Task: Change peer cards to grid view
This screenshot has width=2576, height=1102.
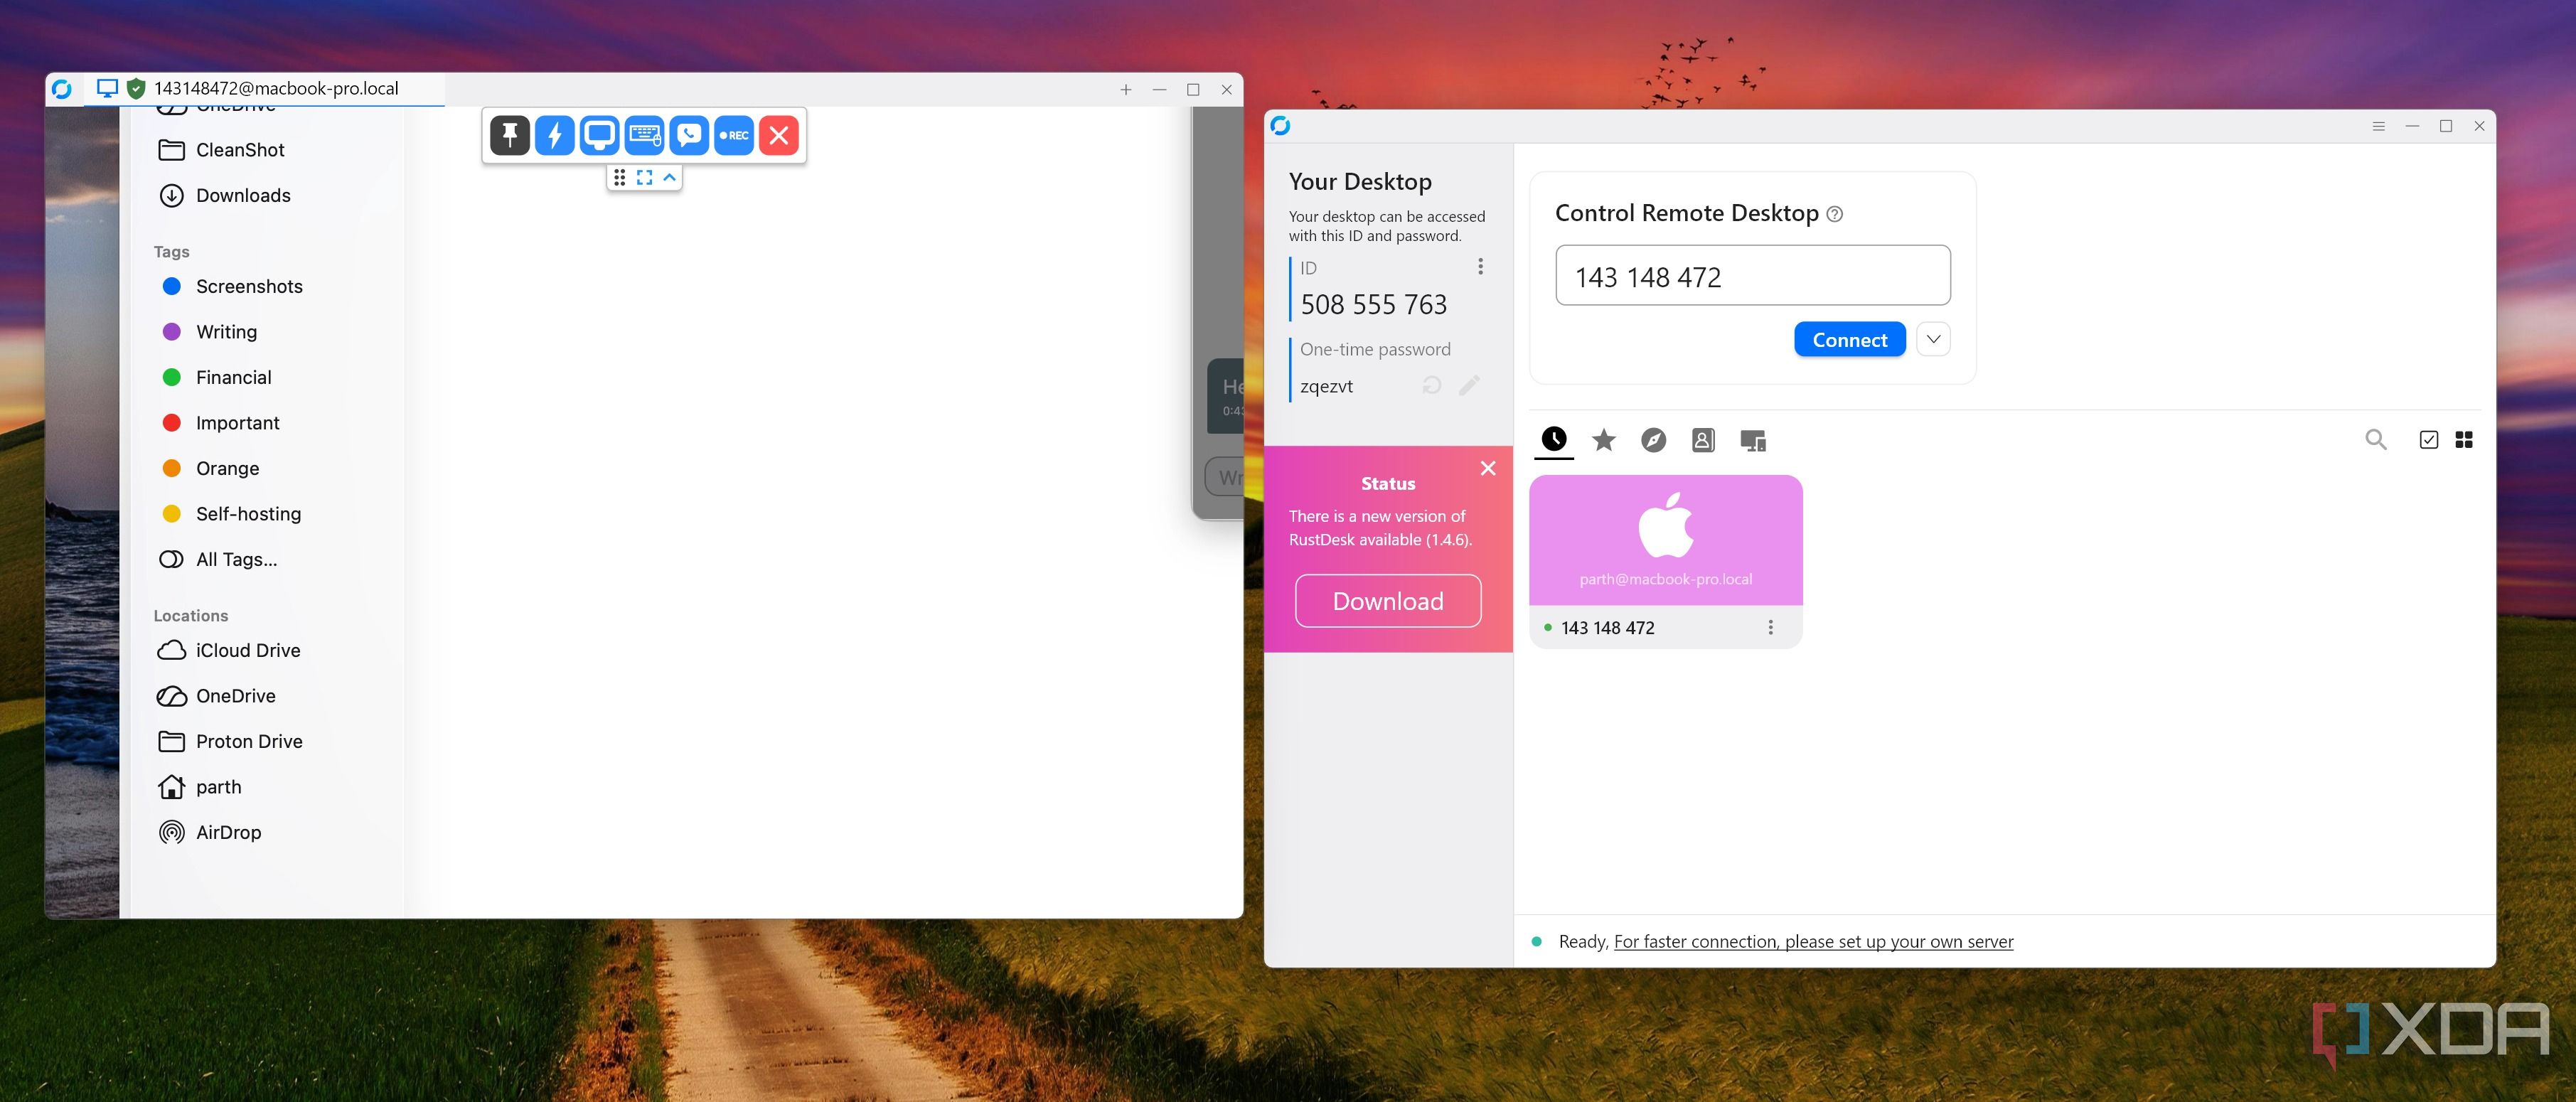Action: pos(2464,440)
